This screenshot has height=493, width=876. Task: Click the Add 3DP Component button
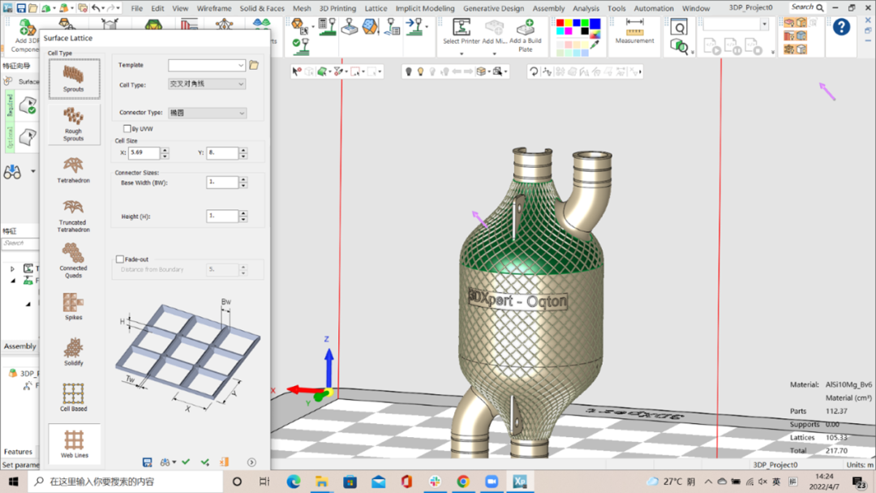coord(24,35)
